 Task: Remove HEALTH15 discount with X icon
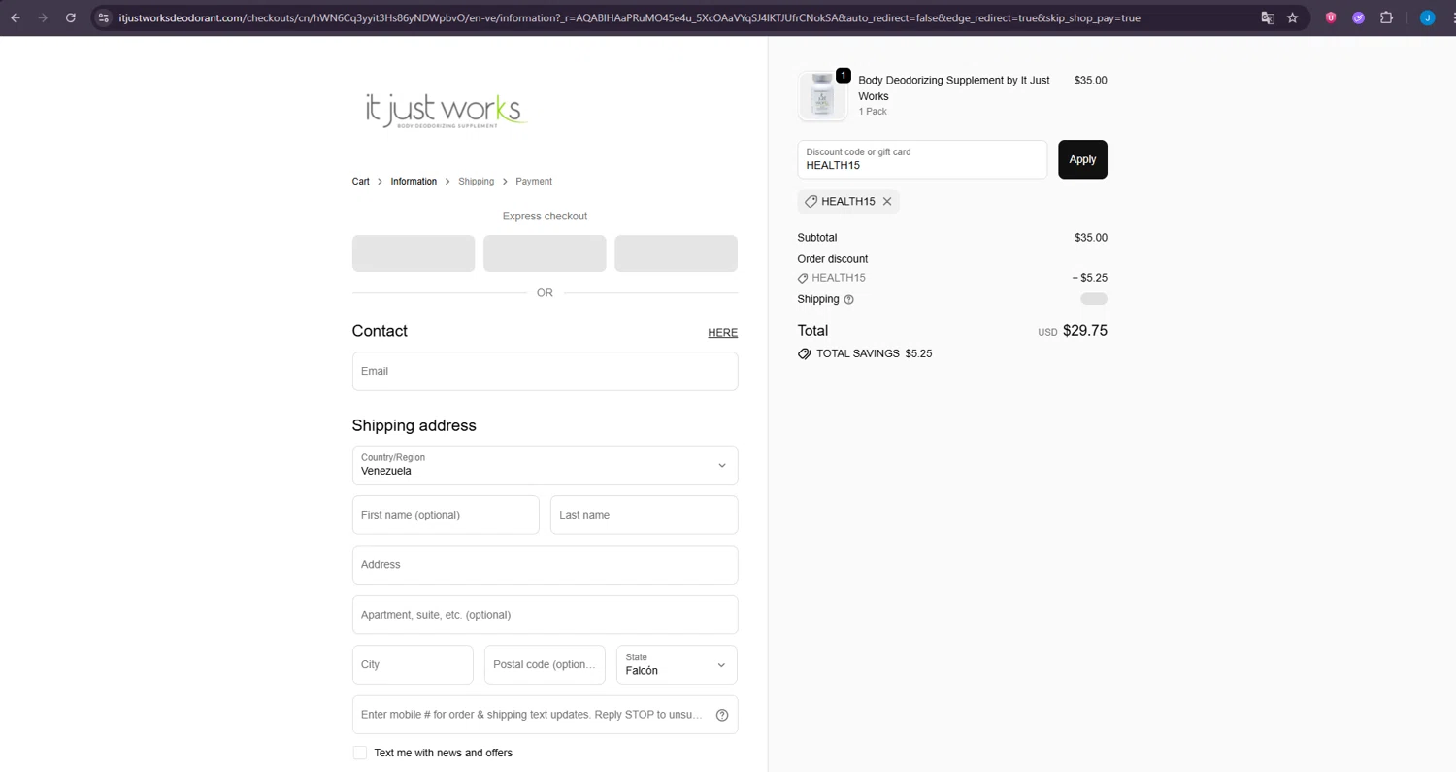coord(887,202)
